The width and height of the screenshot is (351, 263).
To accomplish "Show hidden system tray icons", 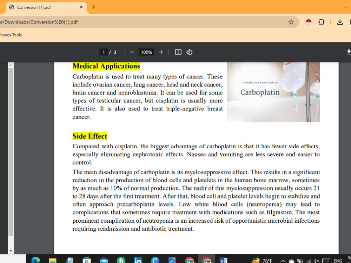I will click(x=283, y=261).
